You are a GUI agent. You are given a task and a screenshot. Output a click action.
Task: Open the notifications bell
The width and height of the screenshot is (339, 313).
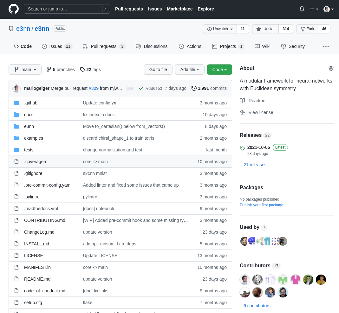pyautogui.click(x=302, y=9)
